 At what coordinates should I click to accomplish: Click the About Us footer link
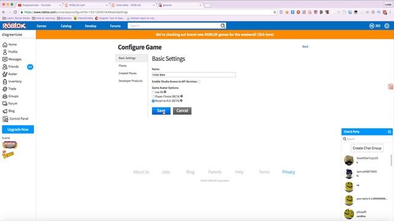coord(141,172)
